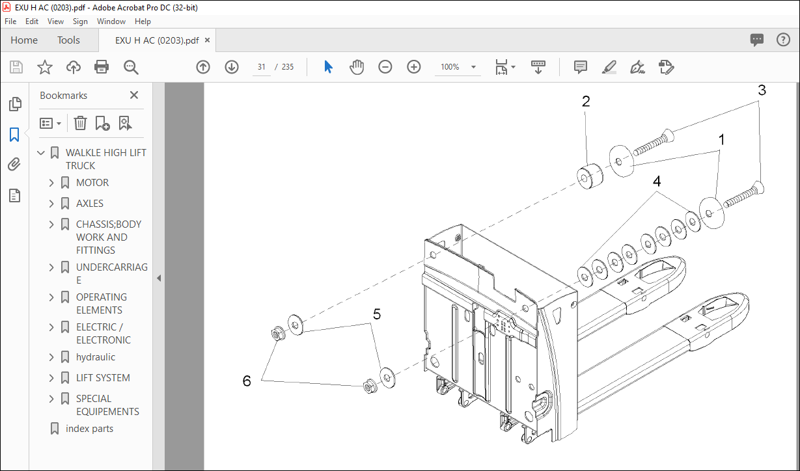Activate the hand pan tool
Viewport: 800px width, 471px height.
pyautogui.click(x=357, y=67)
